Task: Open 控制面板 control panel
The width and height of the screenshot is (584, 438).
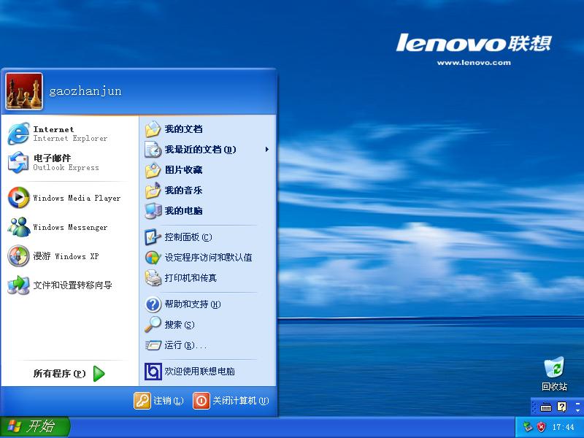Action: coord(187,237)
